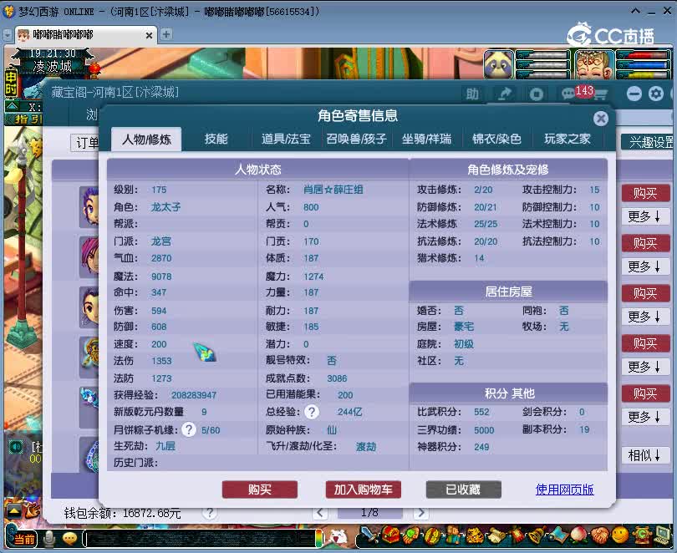677x553 pixels.
Task: Switch to the 锦衣/染色 tab
Action: coord(496,139)
